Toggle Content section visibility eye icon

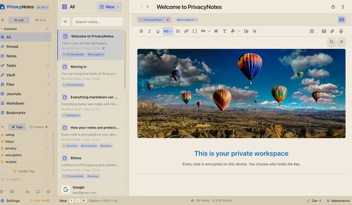click(47, 29)
